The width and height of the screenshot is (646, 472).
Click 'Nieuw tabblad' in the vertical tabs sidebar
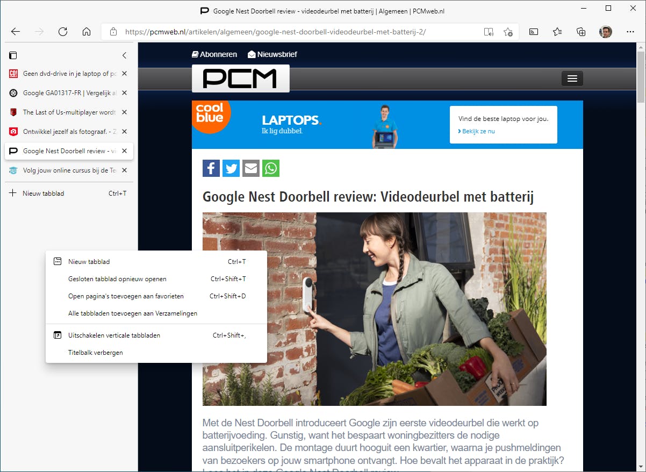(69, 193)
